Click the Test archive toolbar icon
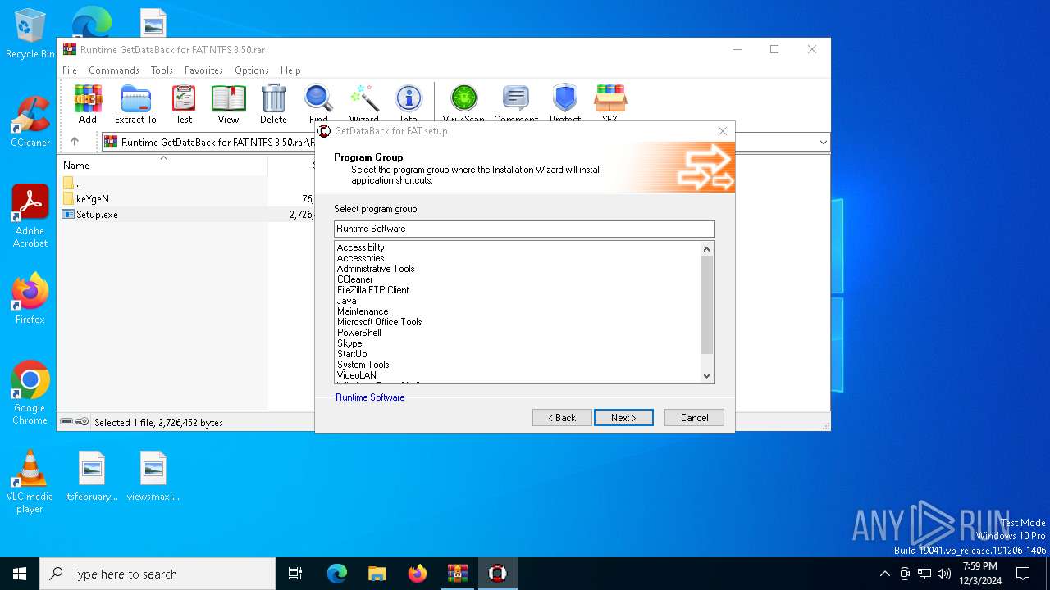1050x590 pixels. 184,104
